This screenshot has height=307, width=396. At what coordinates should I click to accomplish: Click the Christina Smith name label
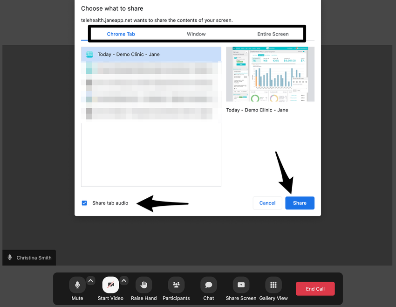click(x=34, y=258)
